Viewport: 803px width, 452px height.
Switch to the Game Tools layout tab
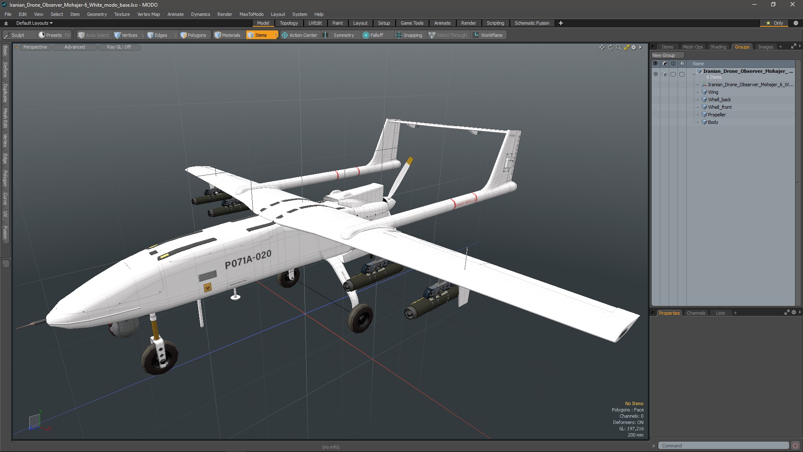pos(412,23)
